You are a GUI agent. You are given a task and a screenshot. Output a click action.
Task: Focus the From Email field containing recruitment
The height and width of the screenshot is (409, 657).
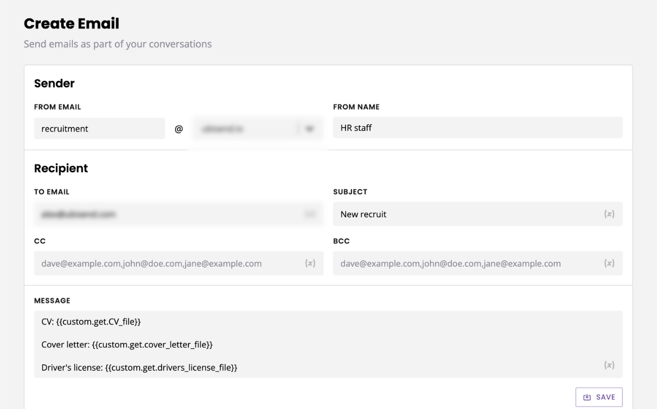click(x=99, y=129)
